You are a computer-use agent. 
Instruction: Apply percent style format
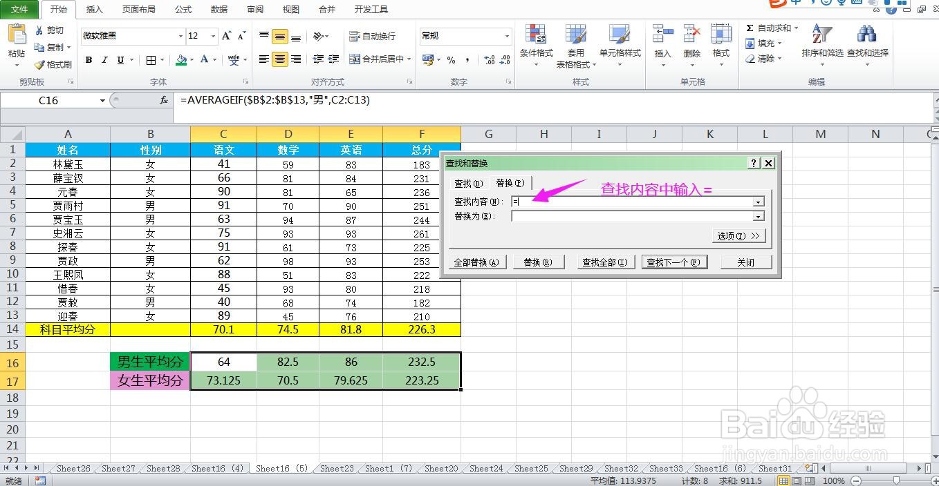tap(451, 60)
